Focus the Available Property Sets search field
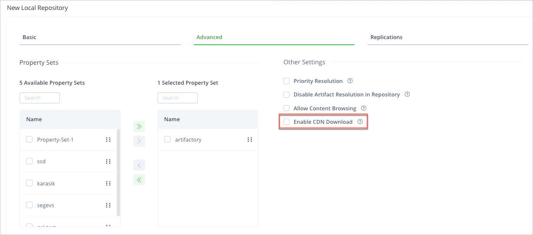The height and width of the screenshot is (235, 533). click(39, 98)
